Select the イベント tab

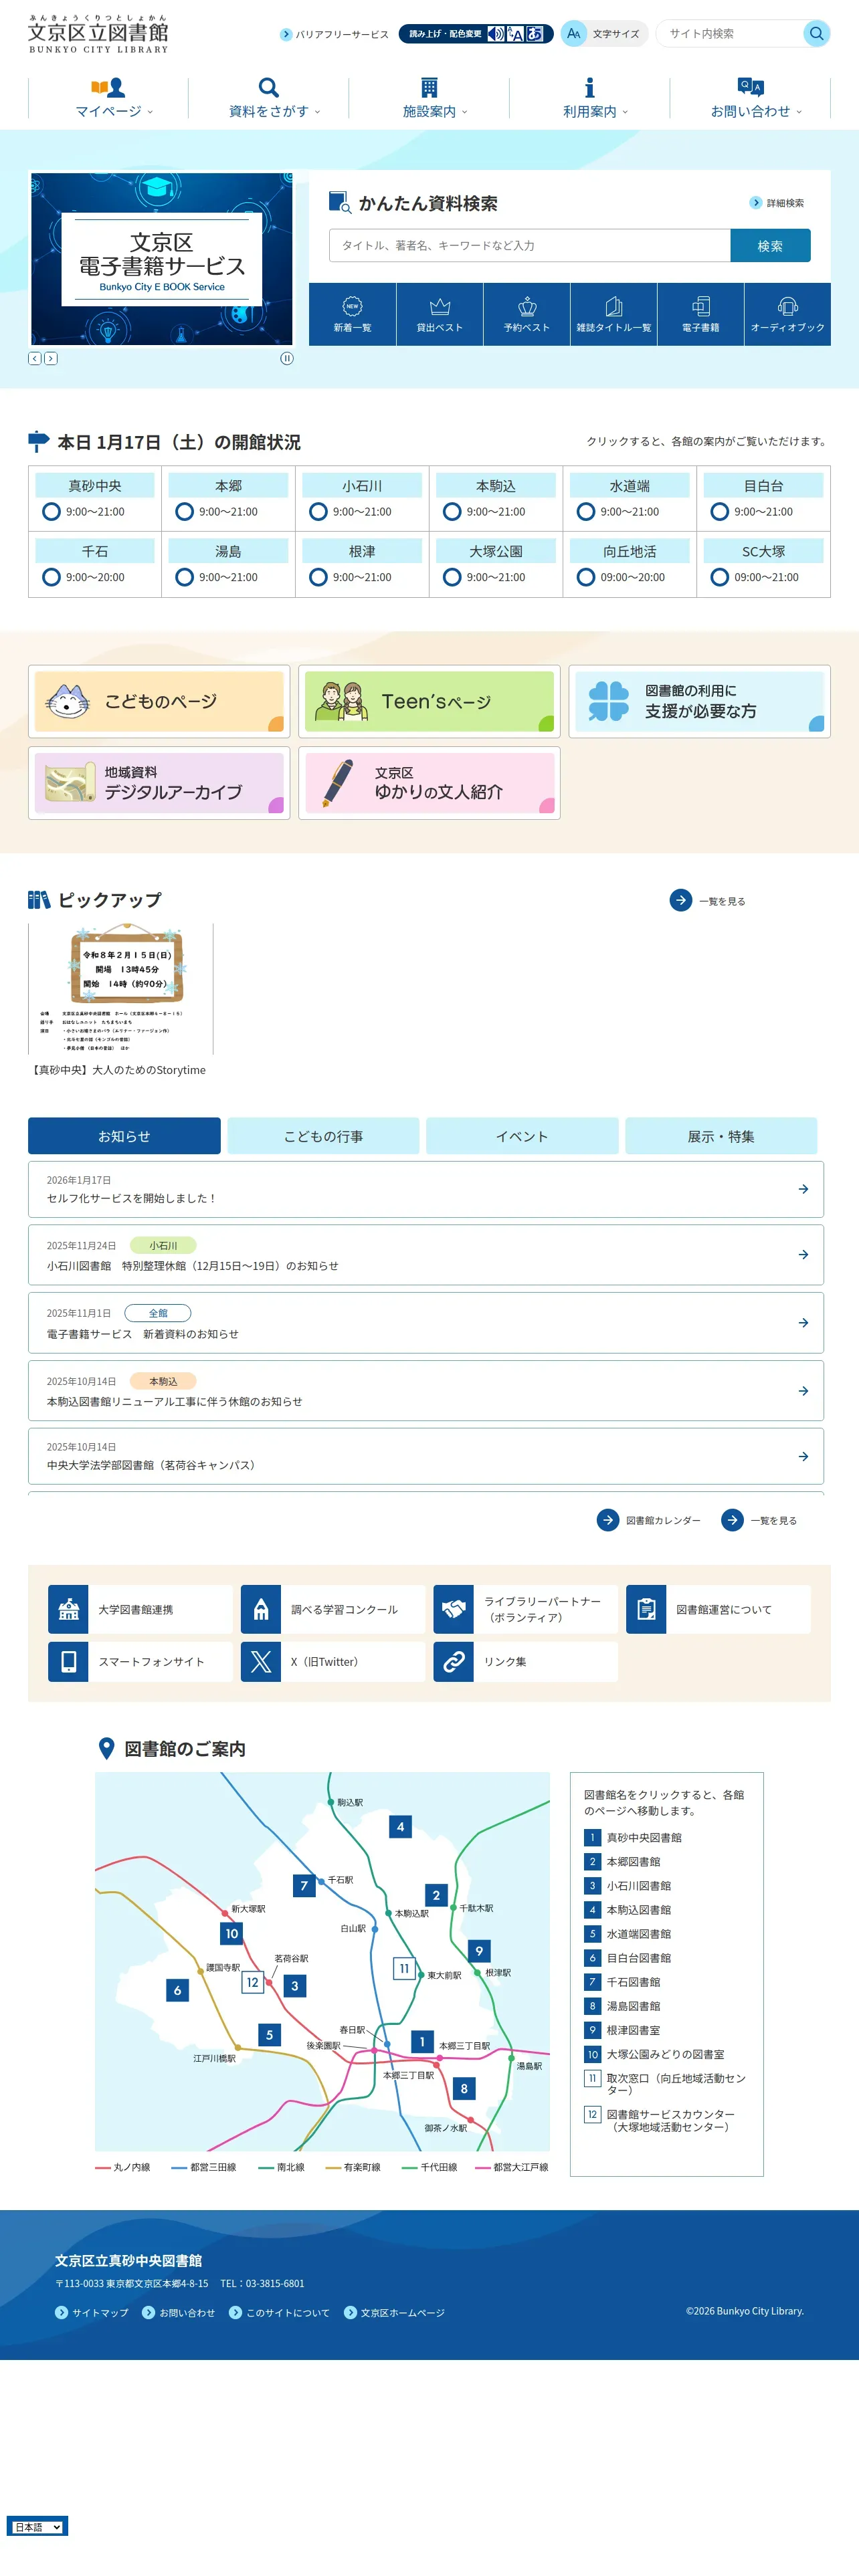coord(522,1136)
